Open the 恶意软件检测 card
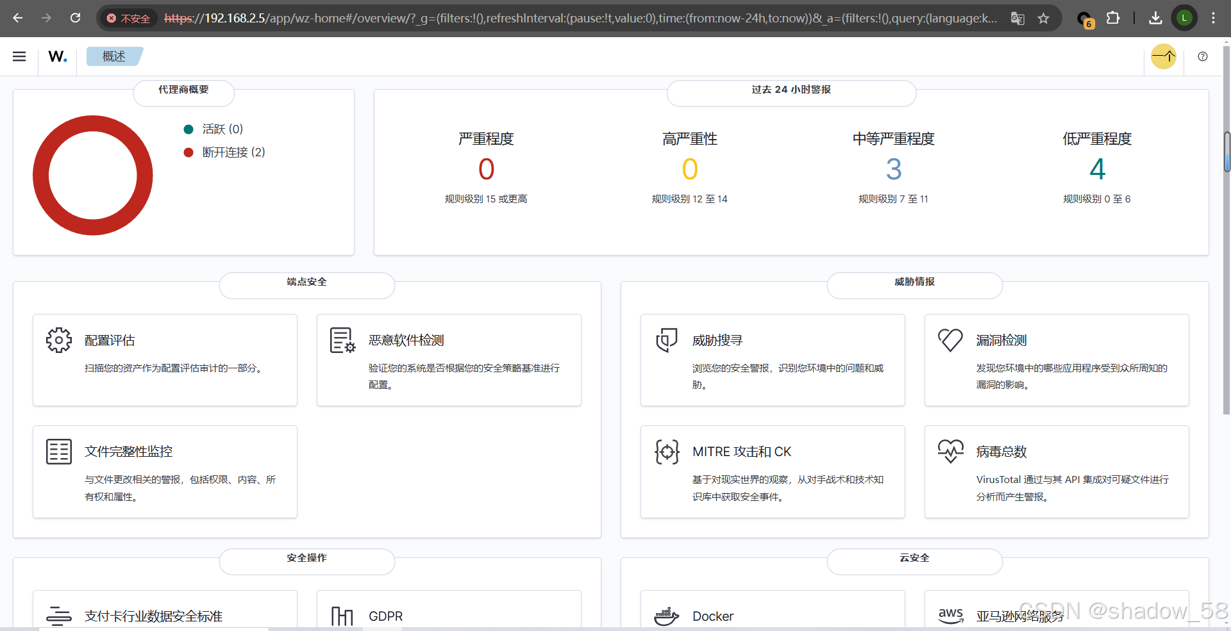The width and height of the screenshot is (1231, 631). pyautogui.click(x=449, y=360)
